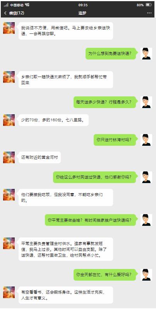The width and height of the screenshot is (156, 309).
Task: Tap the signal strength bars icon
Action: tap(6, 5)
